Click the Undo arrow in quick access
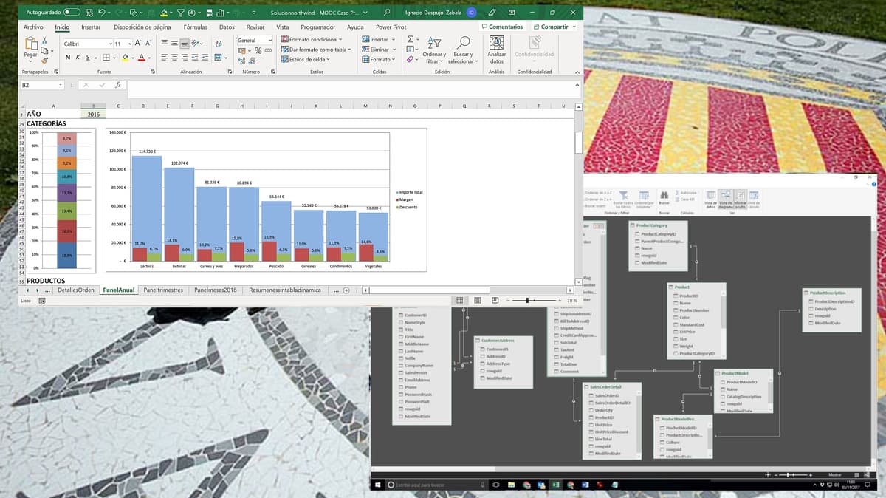The image size is (886, 498). (102, 13)
